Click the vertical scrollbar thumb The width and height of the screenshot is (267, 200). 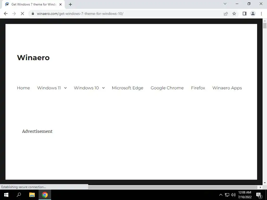point(265,26)
